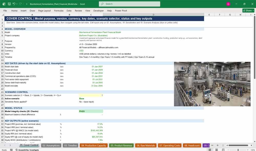Switch to Page Break Preview view

(x=223, y=150)
